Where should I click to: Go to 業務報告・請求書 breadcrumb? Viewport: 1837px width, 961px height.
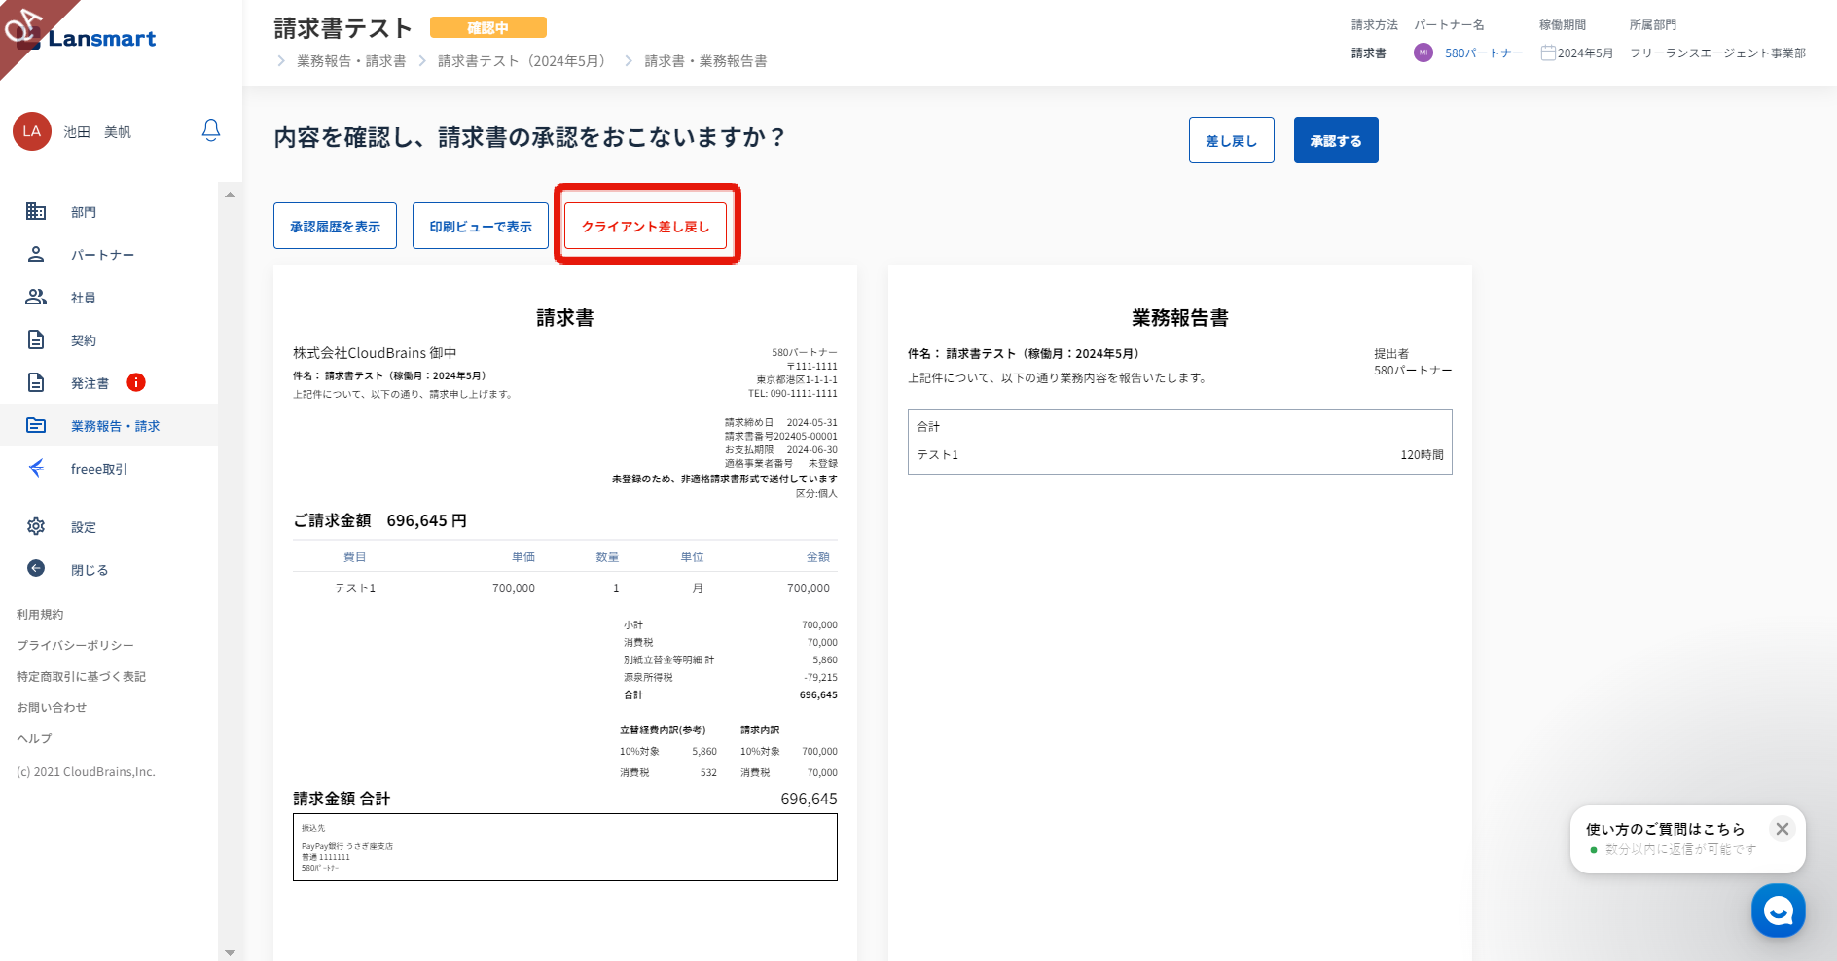[x=351, y=61]
